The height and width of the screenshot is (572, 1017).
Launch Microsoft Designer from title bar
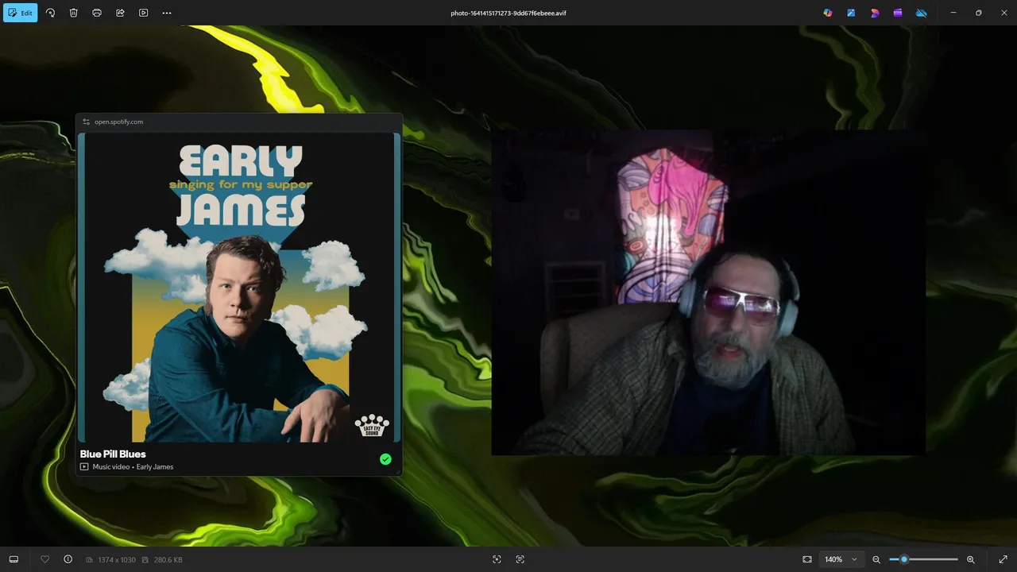[875, 13]
